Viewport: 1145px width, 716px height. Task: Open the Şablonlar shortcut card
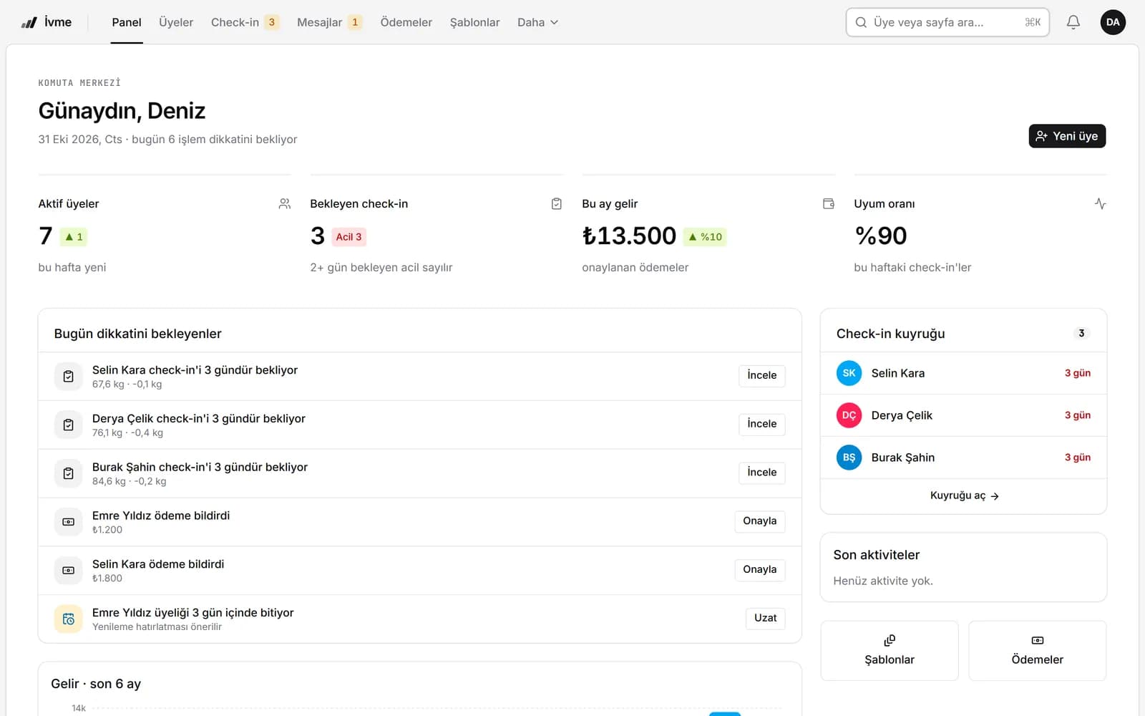(890, 650)
